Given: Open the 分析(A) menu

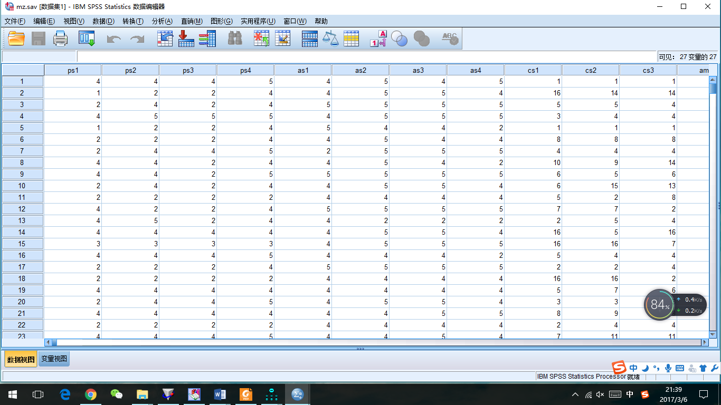Looking at the screenshot, I should (162, 21).
